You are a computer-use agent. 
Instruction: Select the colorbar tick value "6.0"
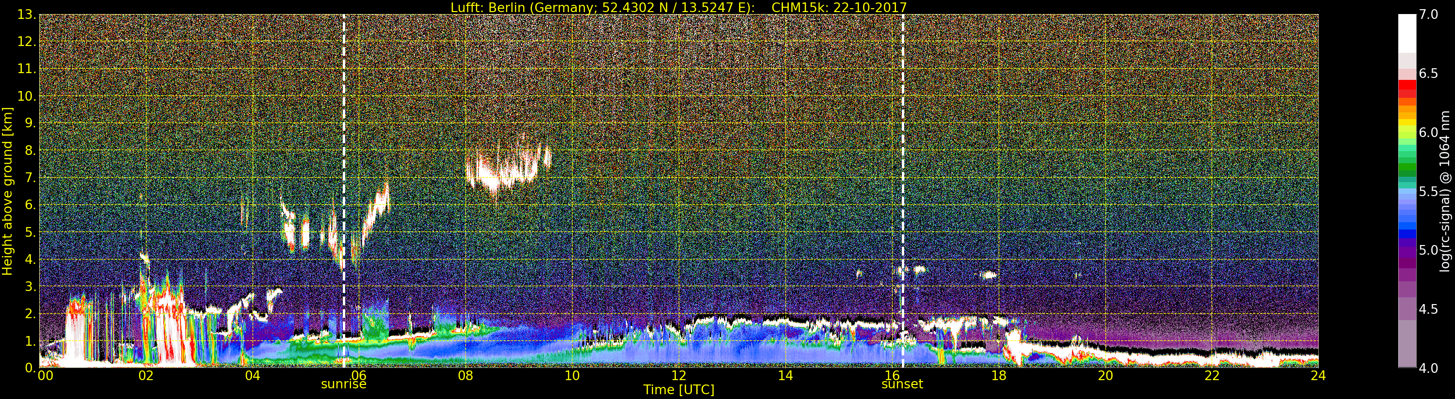[1428, 133]
